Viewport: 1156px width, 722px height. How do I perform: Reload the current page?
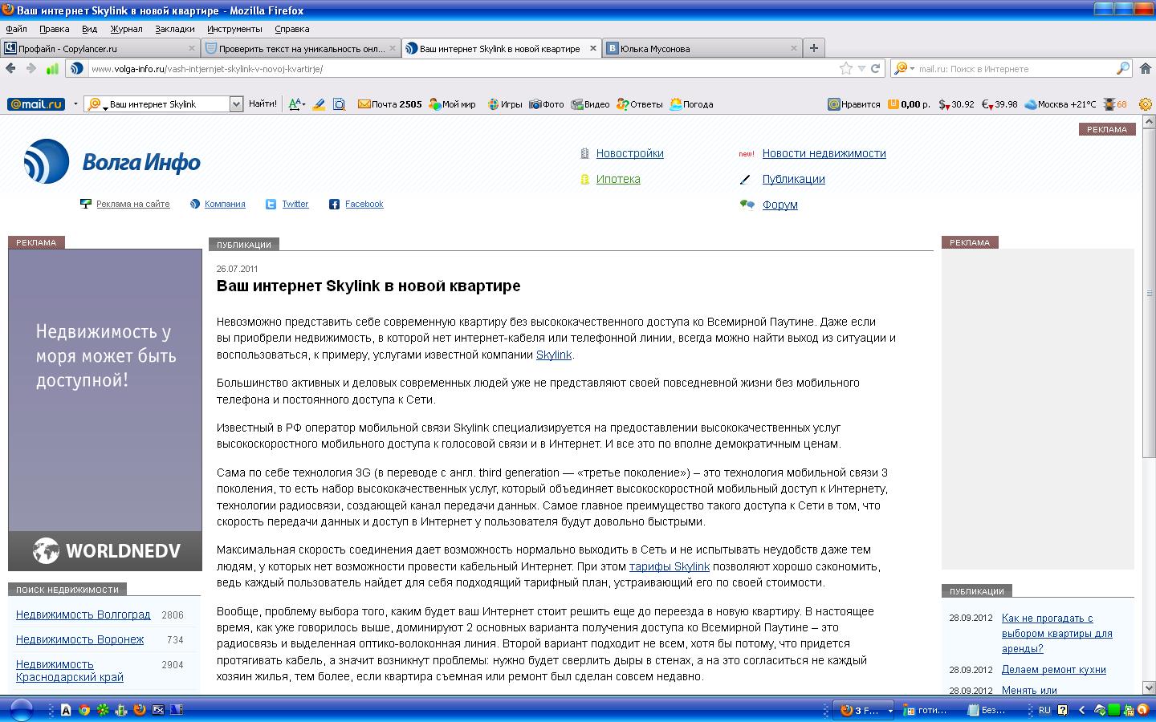876,69
